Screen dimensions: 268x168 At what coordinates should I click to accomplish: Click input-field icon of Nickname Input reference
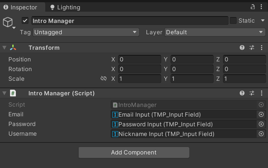tap(115, 134)
